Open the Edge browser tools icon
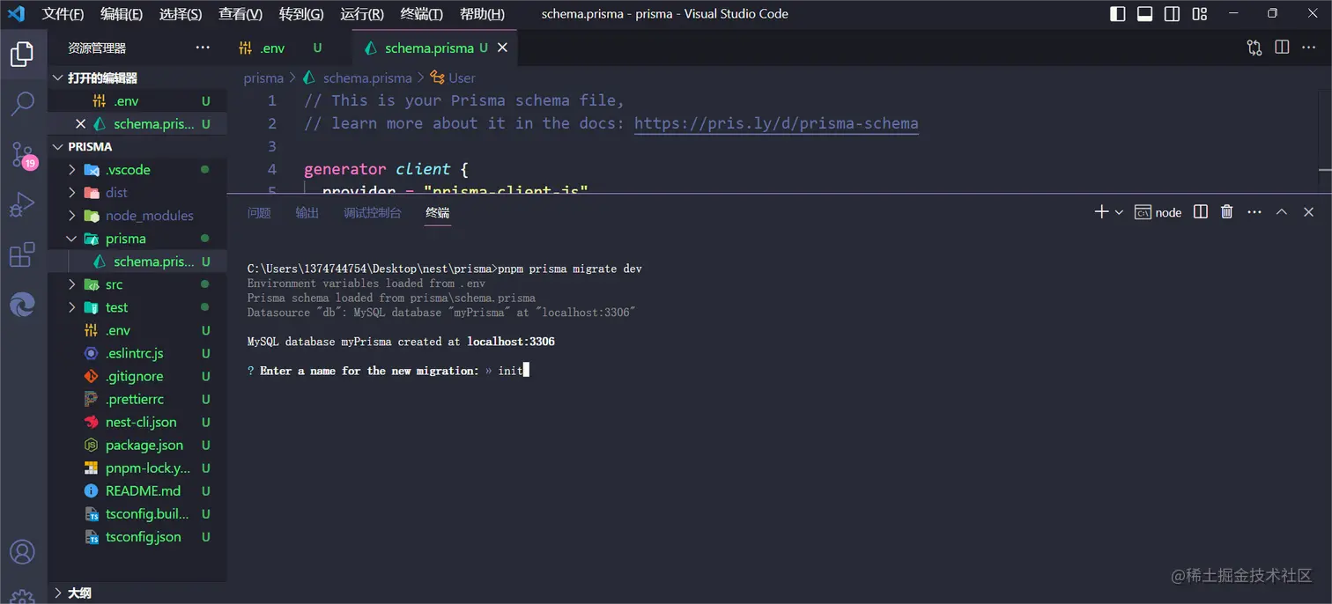1332x604 pixels. click(22, 305)
